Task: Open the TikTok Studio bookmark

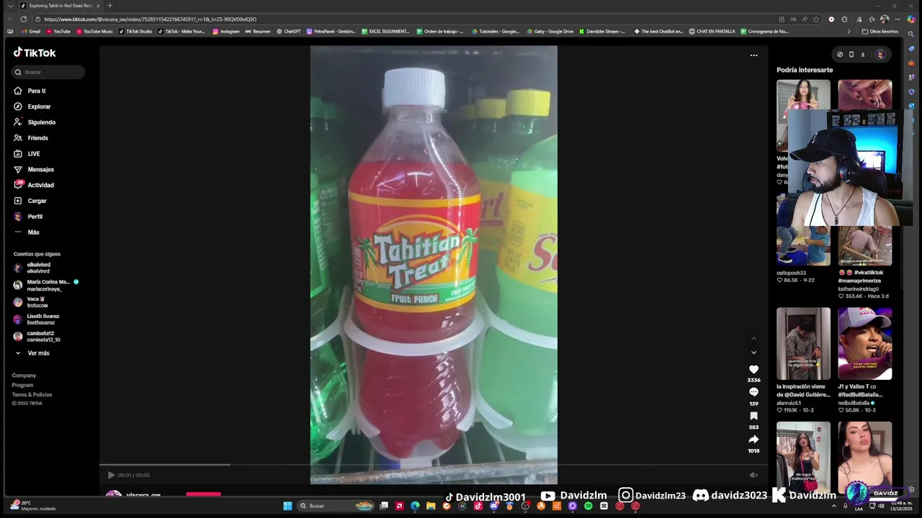Action: click(135, 32)
